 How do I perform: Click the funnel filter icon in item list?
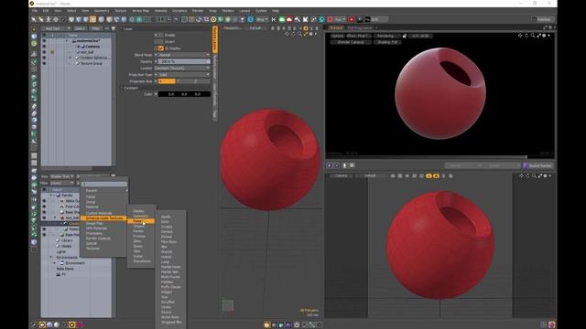[114, 28]
